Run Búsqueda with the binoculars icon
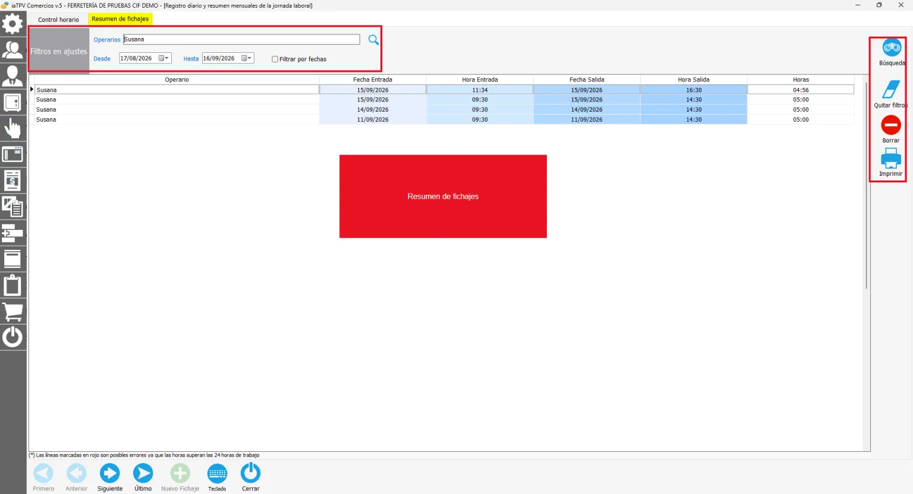The width and height of the screenshot is (913, 494). click(892, 52)
